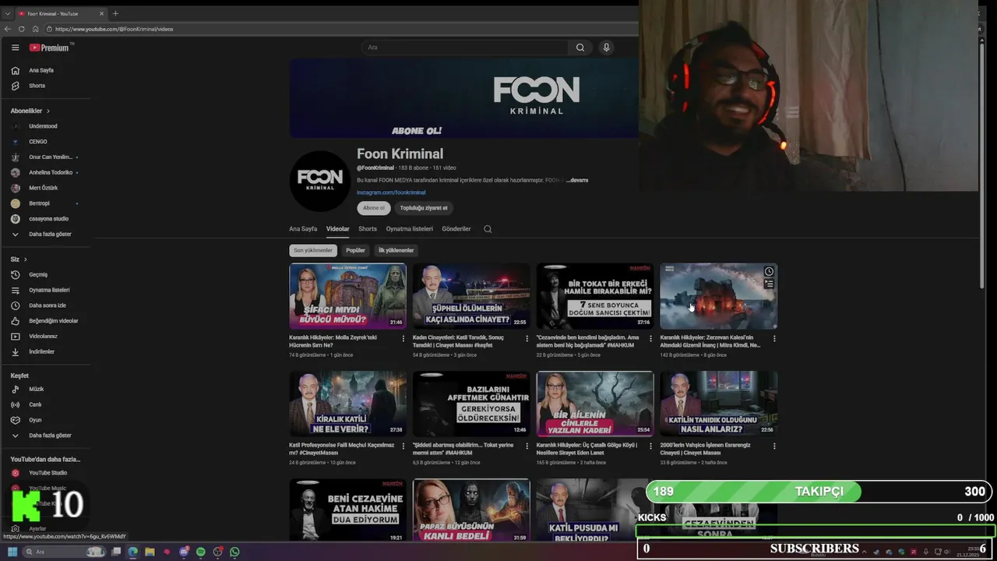
Task: Open YouTube Studio in sidebar
Action: 46,473
